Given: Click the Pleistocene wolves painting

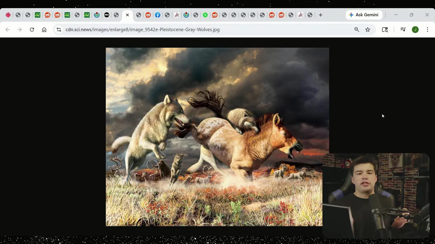Looking at the screenshot, I should click(217, 137).
